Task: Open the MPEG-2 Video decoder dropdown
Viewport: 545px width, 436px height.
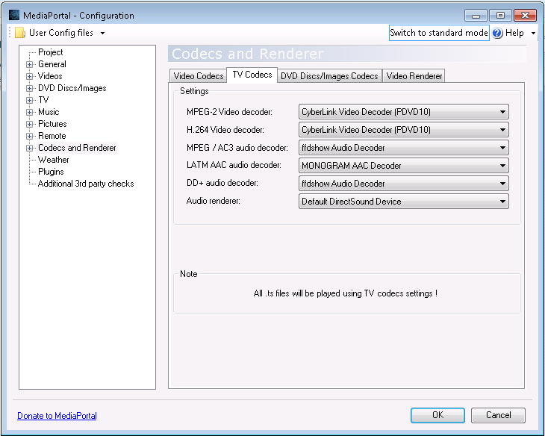Action: [403, 112]
